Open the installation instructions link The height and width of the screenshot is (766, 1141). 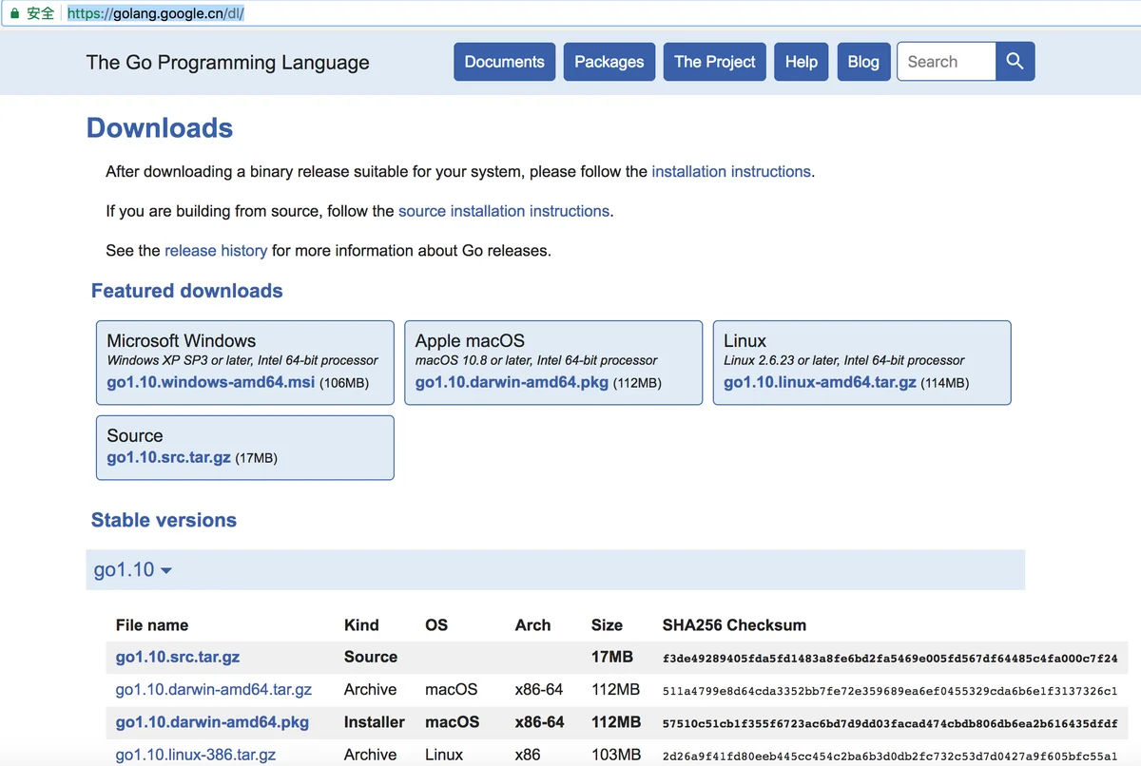(731, 172)
